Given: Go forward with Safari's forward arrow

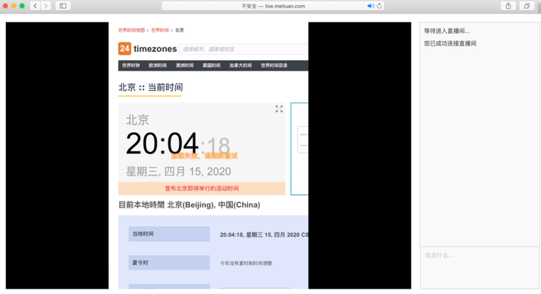Looking at the screenshot, I should coord(46,6).
